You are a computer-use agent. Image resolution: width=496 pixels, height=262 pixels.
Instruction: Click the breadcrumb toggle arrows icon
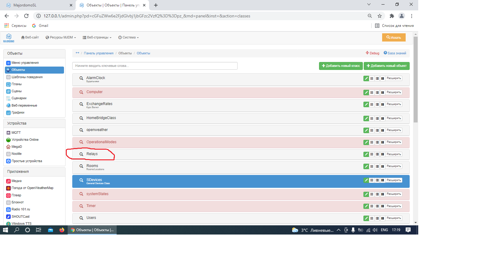click(x=77, y=53)
